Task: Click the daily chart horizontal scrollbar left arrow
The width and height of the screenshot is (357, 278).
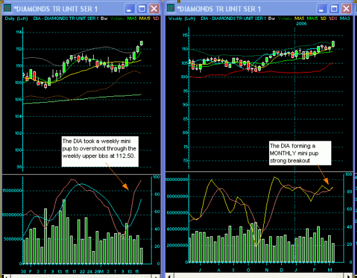Action: 6,277
